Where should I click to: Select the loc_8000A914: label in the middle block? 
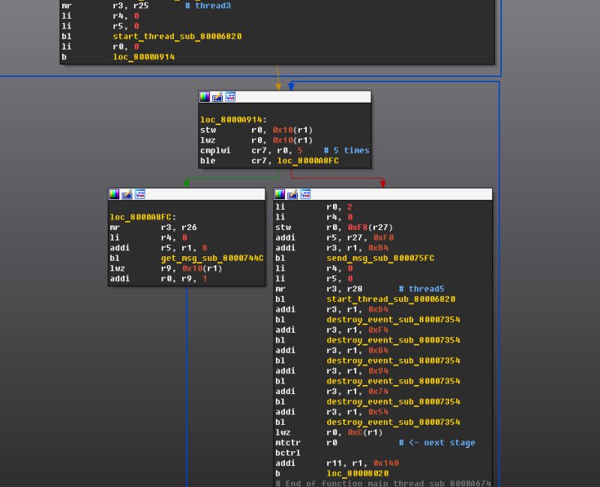pyautogui.click(x=233, y=120)
